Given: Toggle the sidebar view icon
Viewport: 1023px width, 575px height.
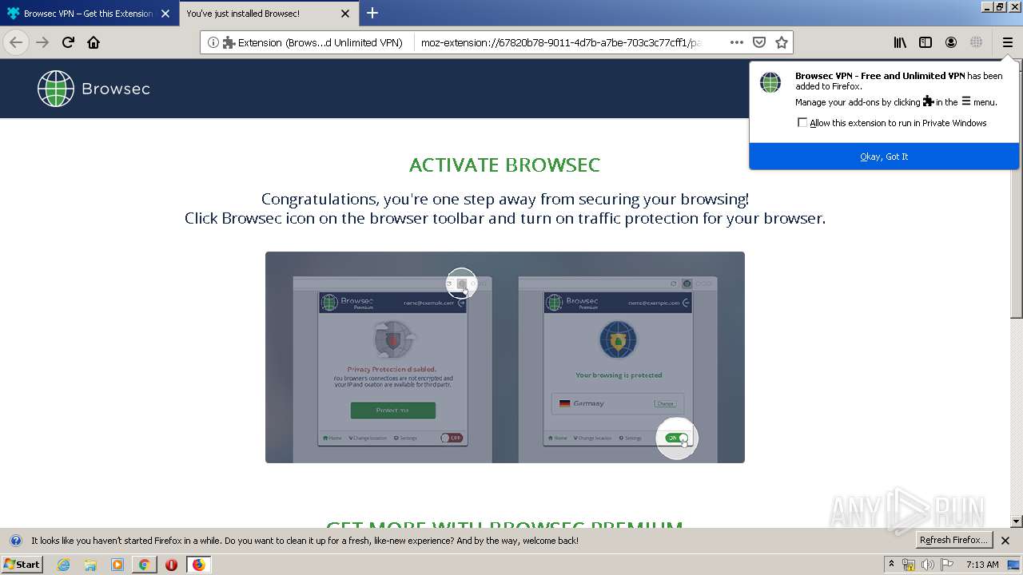Looking at the screenshot, I should 925,42.
